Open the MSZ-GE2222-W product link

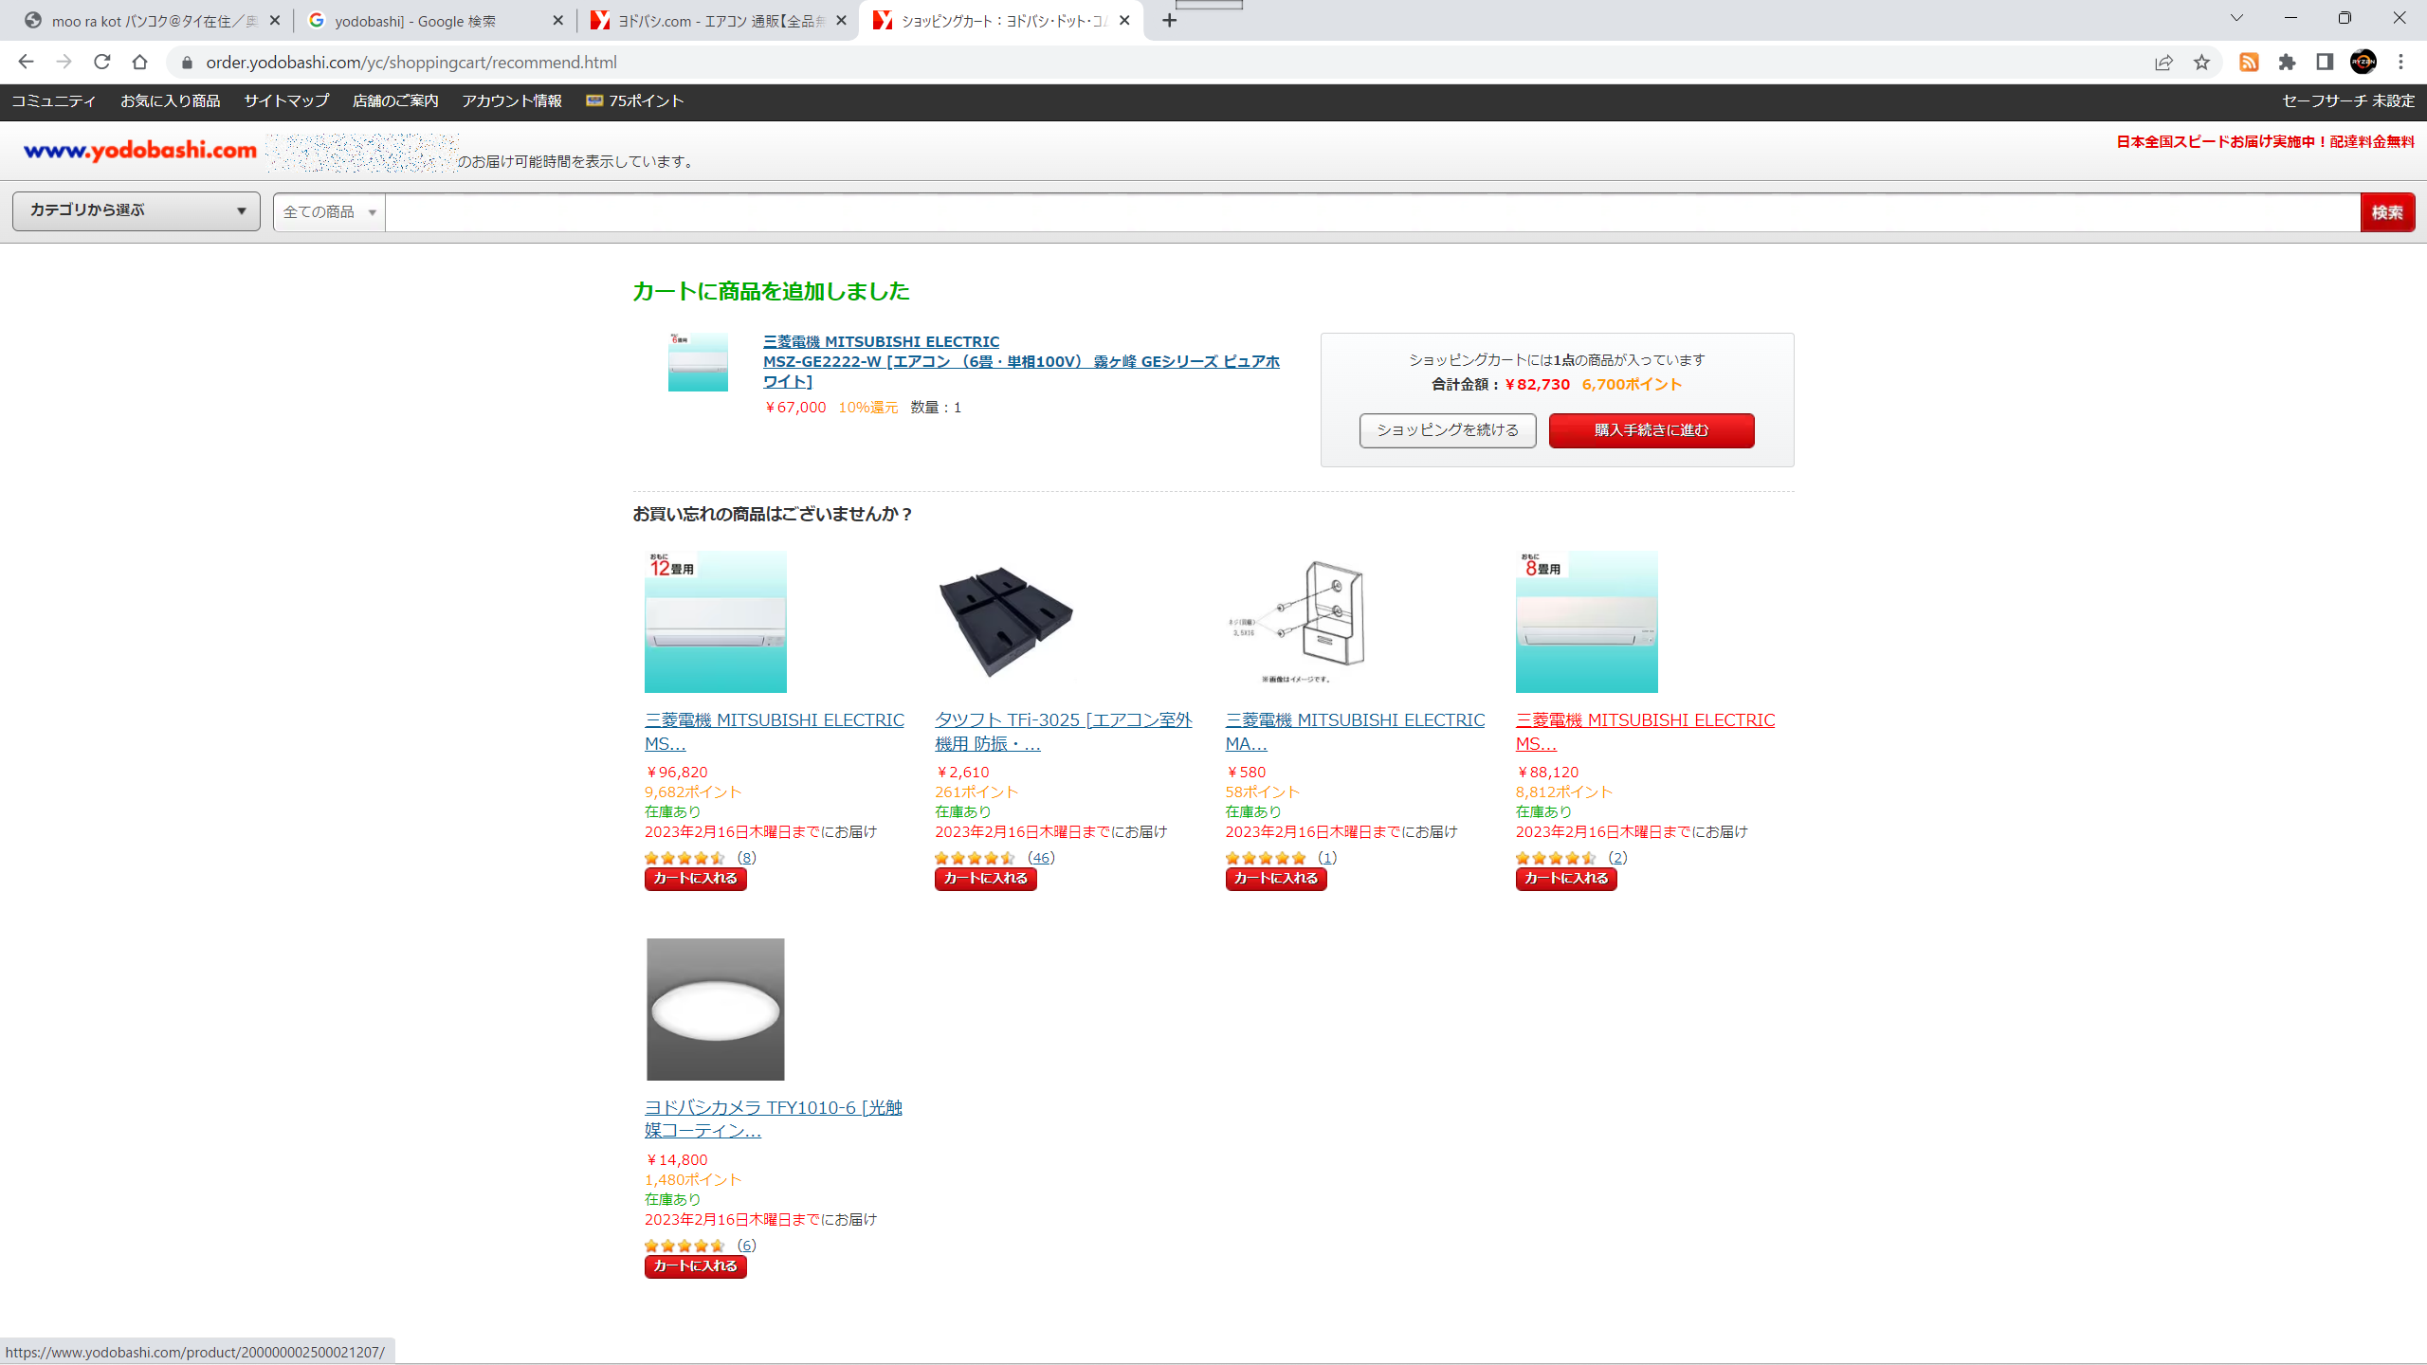point(1021,361)
